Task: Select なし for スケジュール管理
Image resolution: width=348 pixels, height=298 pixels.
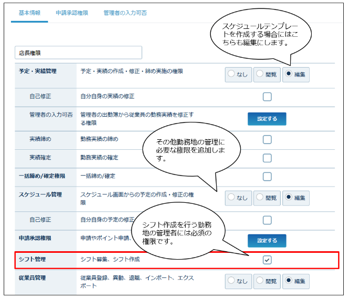Action: (239, 198)
